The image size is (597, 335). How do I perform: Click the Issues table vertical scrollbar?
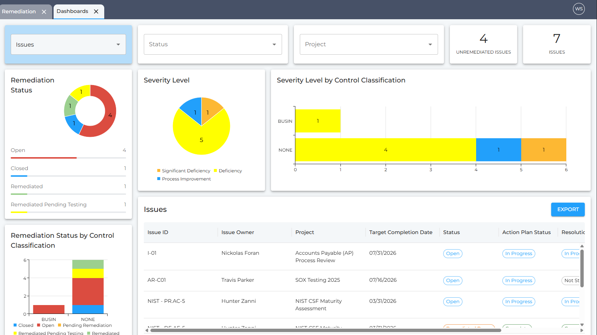coord(582,268)
